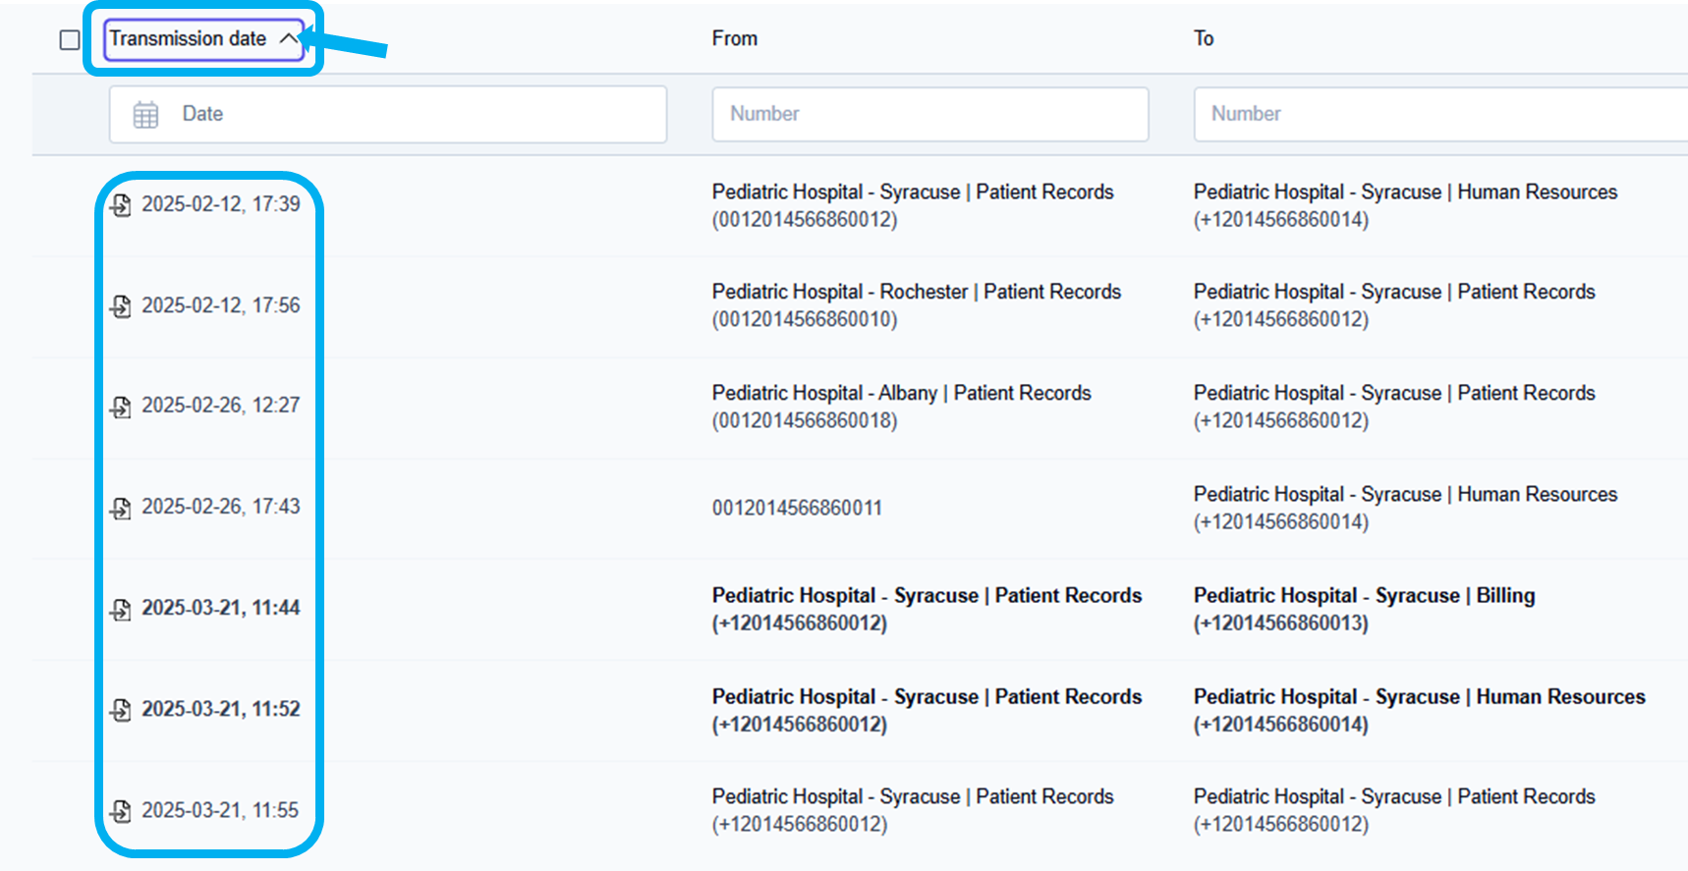The height and width of the screenshot is (871, 1688).
Task: Click the fax icon beside 2025-02-26, 17:43
Action: [121, 508]
